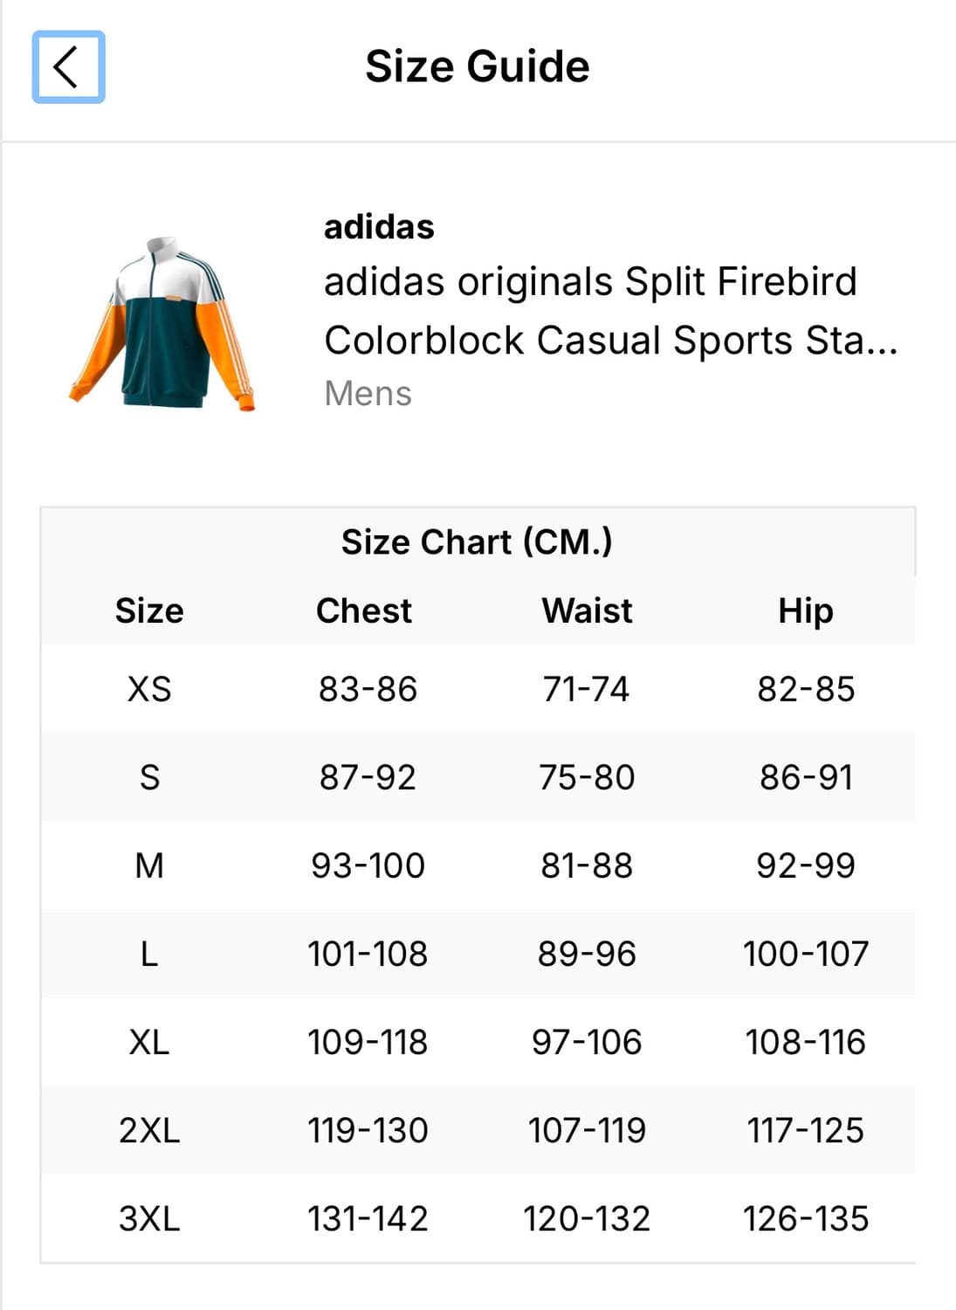Select the Hip column header
The width and height of the screenshot is (956, 1310).
[x=806, y=610]
